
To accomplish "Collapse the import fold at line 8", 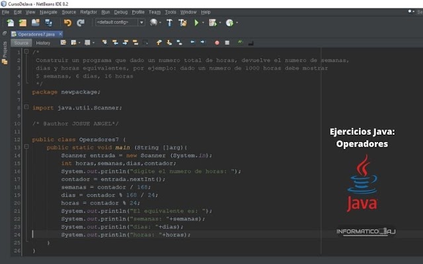I will [26, 107].
